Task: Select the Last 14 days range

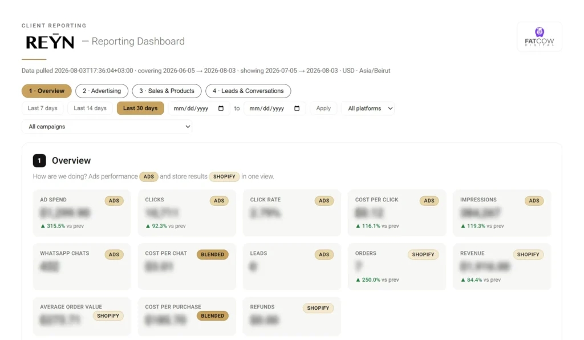Action: click(x=90, y=108)
